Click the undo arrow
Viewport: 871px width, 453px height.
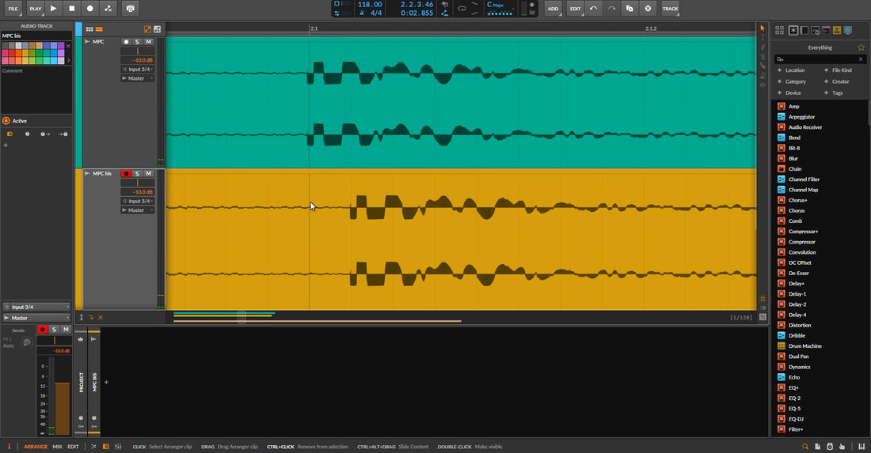coord(593,9)
